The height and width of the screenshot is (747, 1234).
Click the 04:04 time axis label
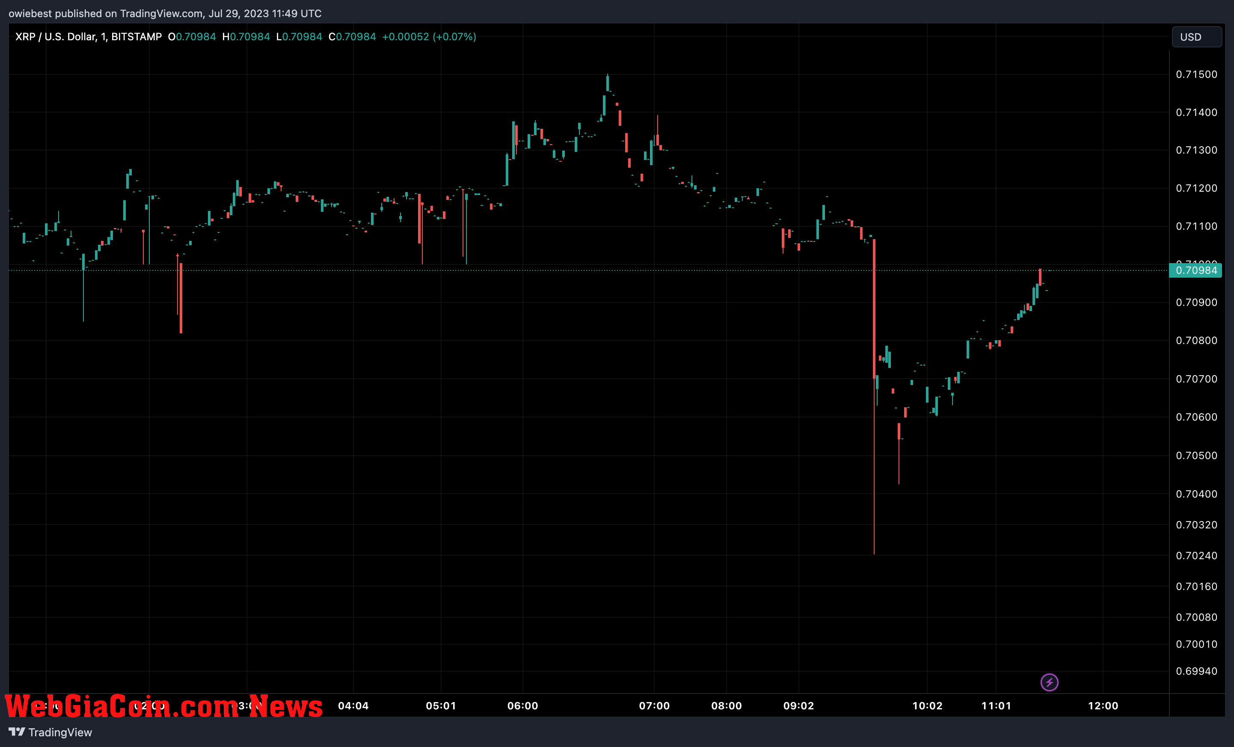353,706
